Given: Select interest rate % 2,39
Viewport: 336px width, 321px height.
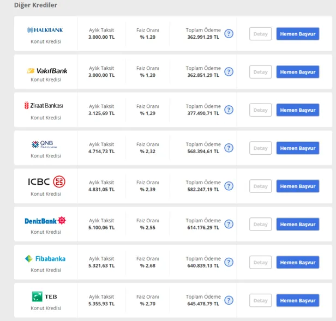Looking at the screenshot, I should coord(148,190).
